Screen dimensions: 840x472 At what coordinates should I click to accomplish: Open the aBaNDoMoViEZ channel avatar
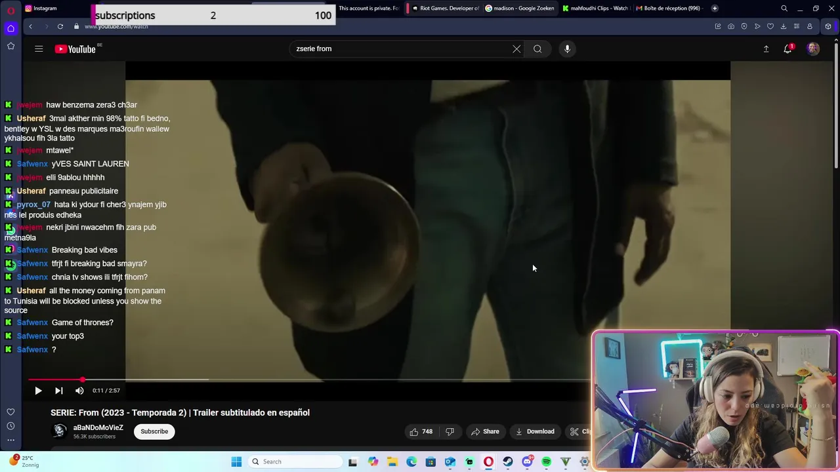(60, 431)
